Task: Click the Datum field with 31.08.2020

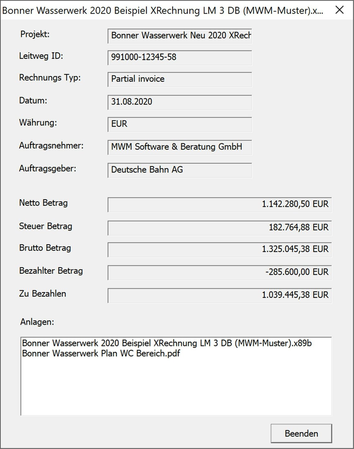Action: [180, 102]
